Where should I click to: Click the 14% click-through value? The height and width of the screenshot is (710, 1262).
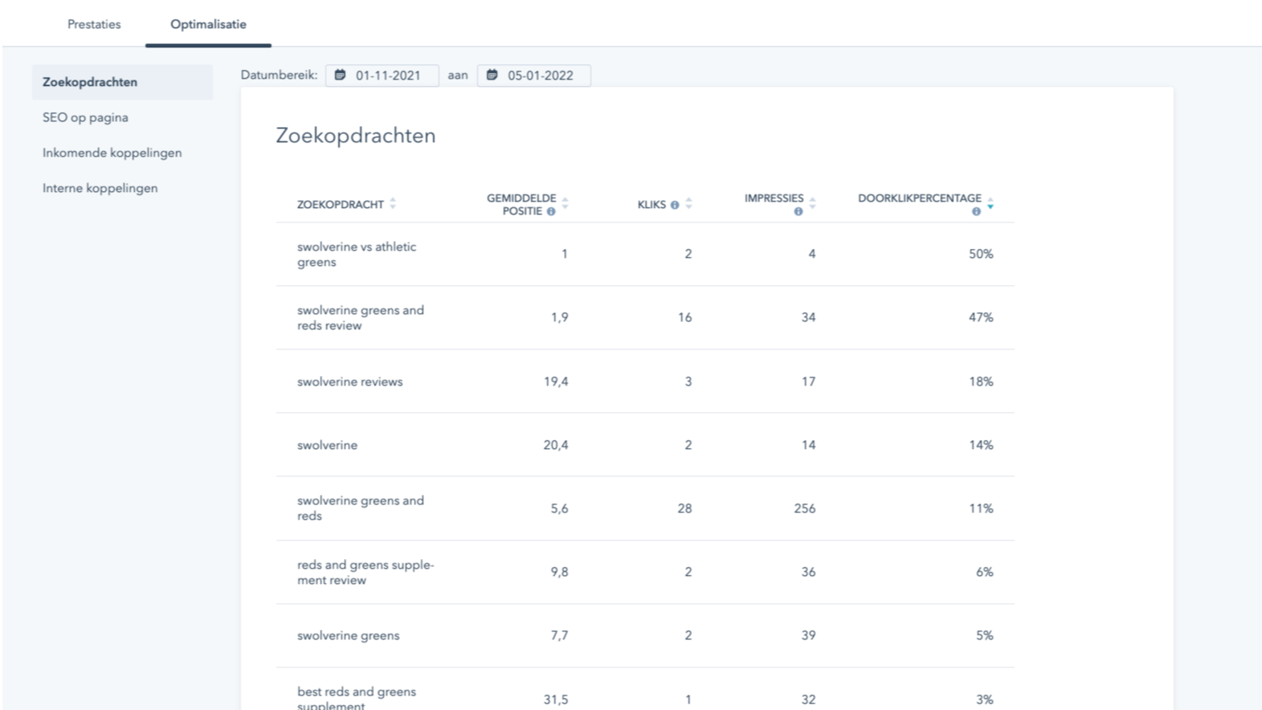[981, 445]
